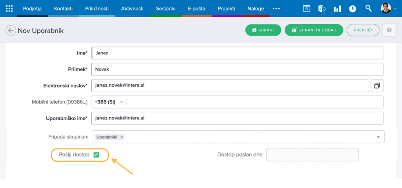This screenshot has width=402, height=188.
Task: Click the copy icon next to email field
Action: [377, 85]
